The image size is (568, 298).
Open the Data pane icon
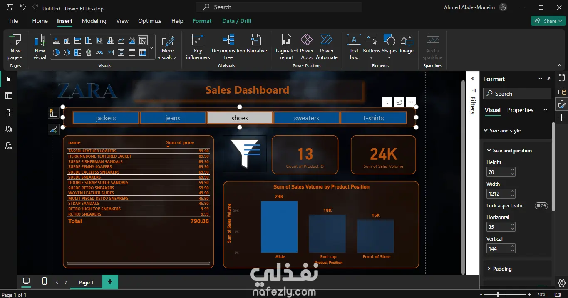[562, 77]
